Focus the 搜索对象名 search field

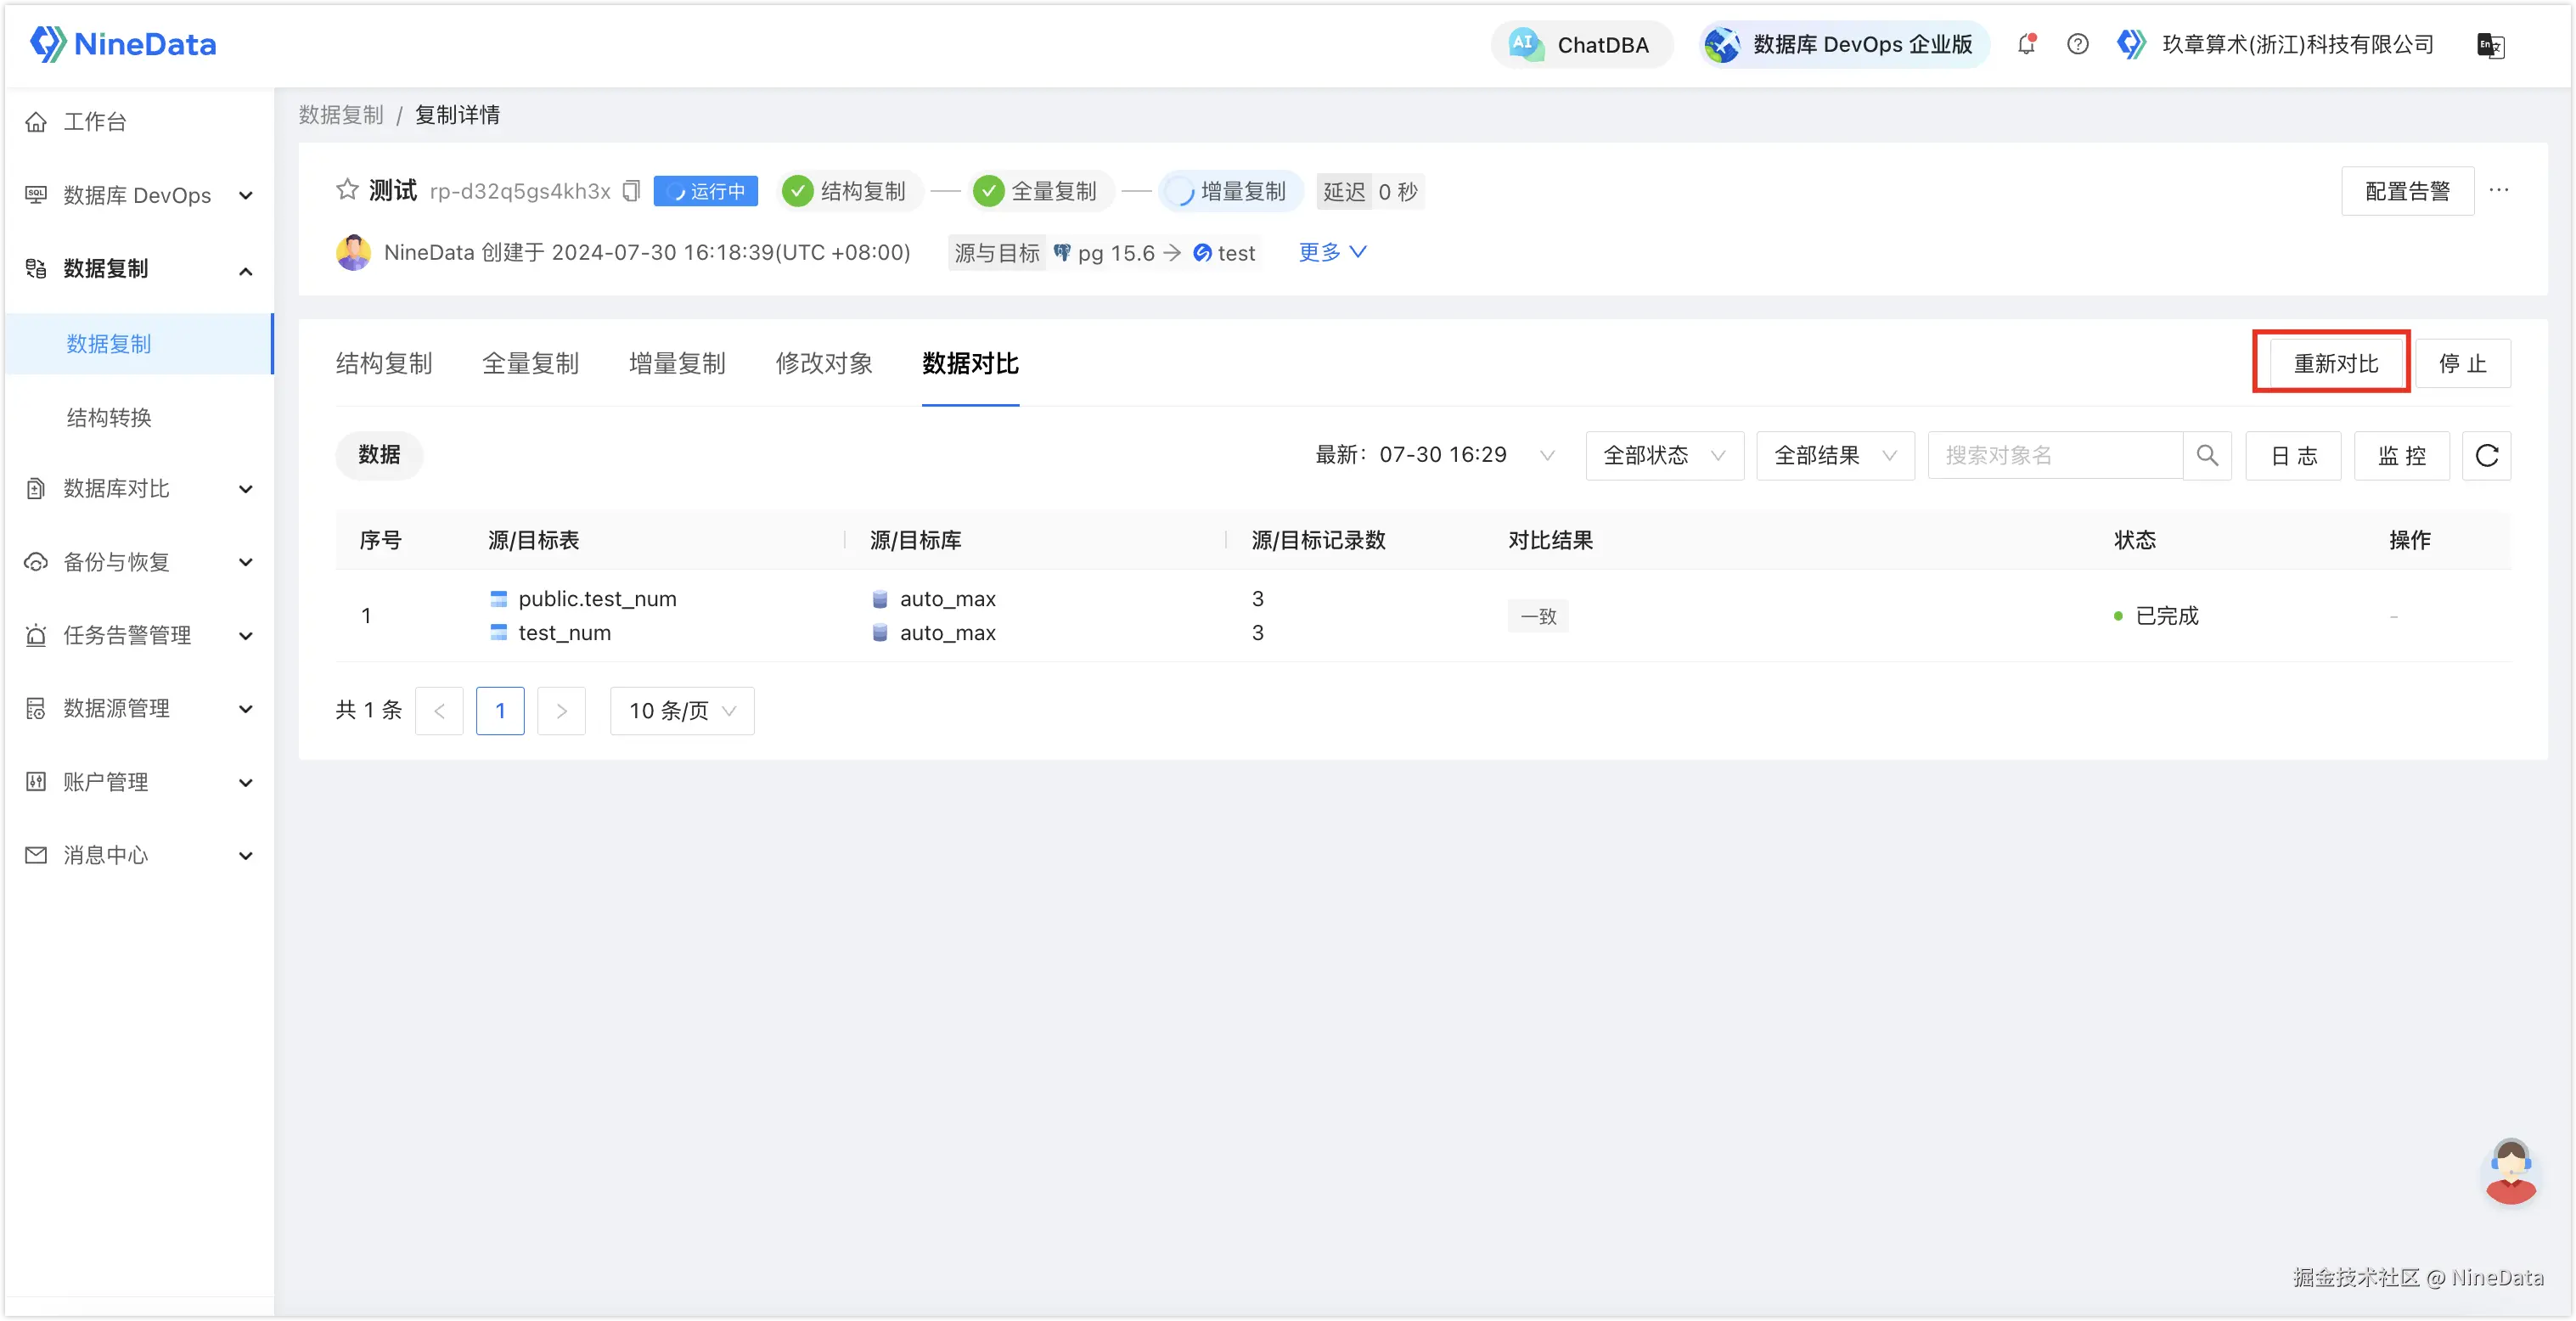pyautogui.click(x=2055, y=456)
